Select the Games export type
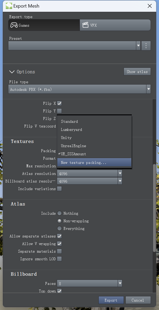This screenshot has width=159, height=310. (x=44, y=25)
